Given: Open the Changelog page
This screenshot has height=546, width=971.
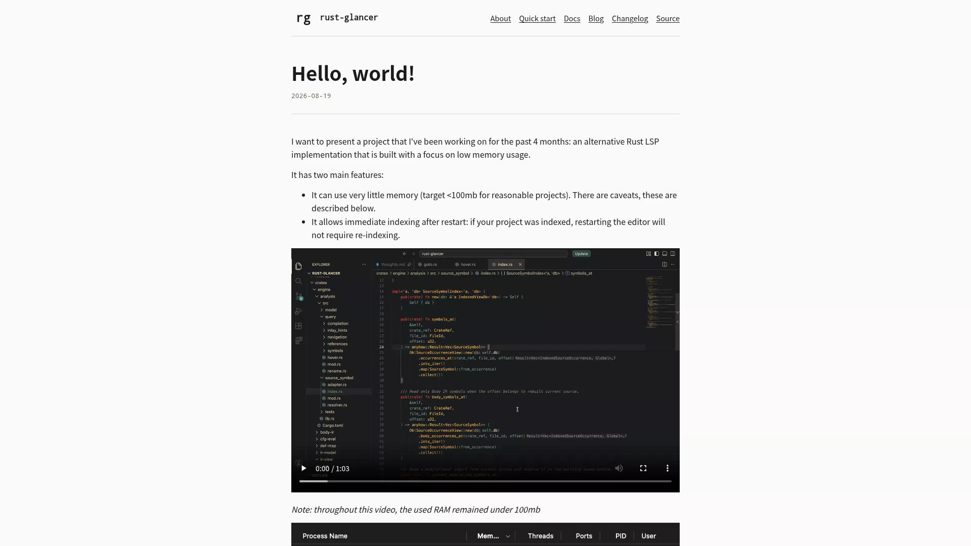Looking at the screenshot, I should (x=630, y=19).
